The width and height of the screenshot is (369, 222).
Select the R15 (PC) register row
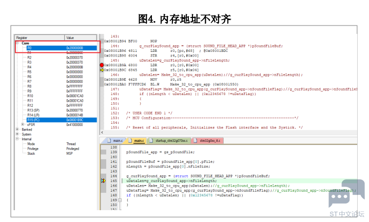coord(62,120)
